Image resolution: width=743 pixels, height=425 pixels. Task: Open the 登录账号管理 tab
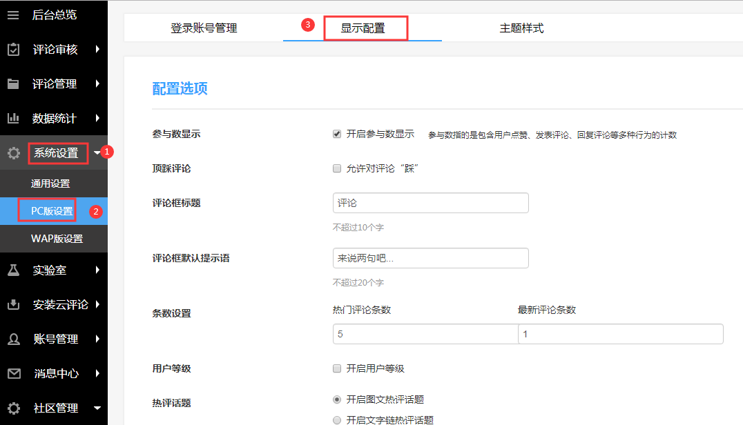point(204,28)
